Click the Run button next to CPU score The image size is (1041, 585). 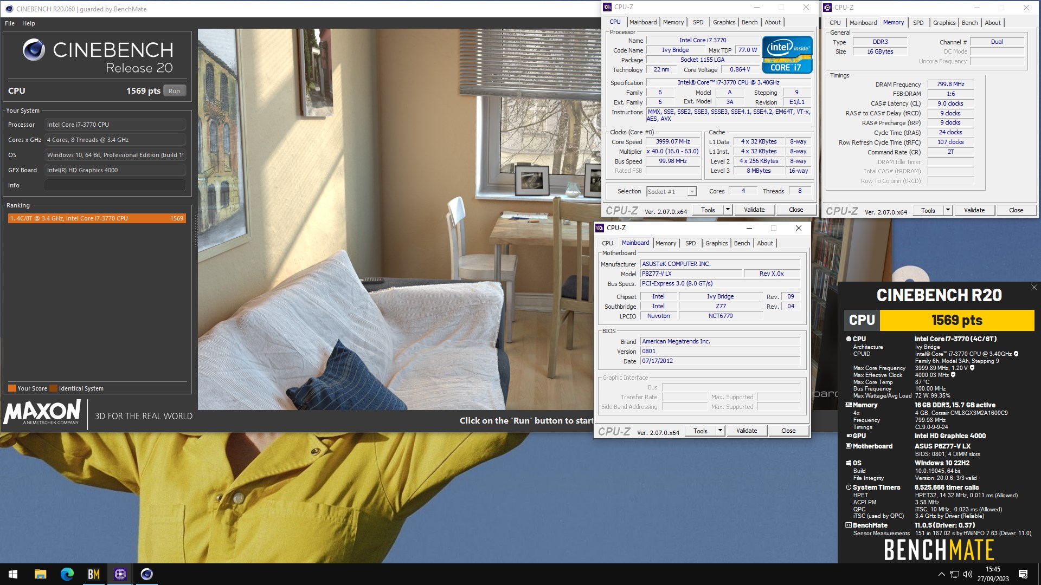pos(174,91)
